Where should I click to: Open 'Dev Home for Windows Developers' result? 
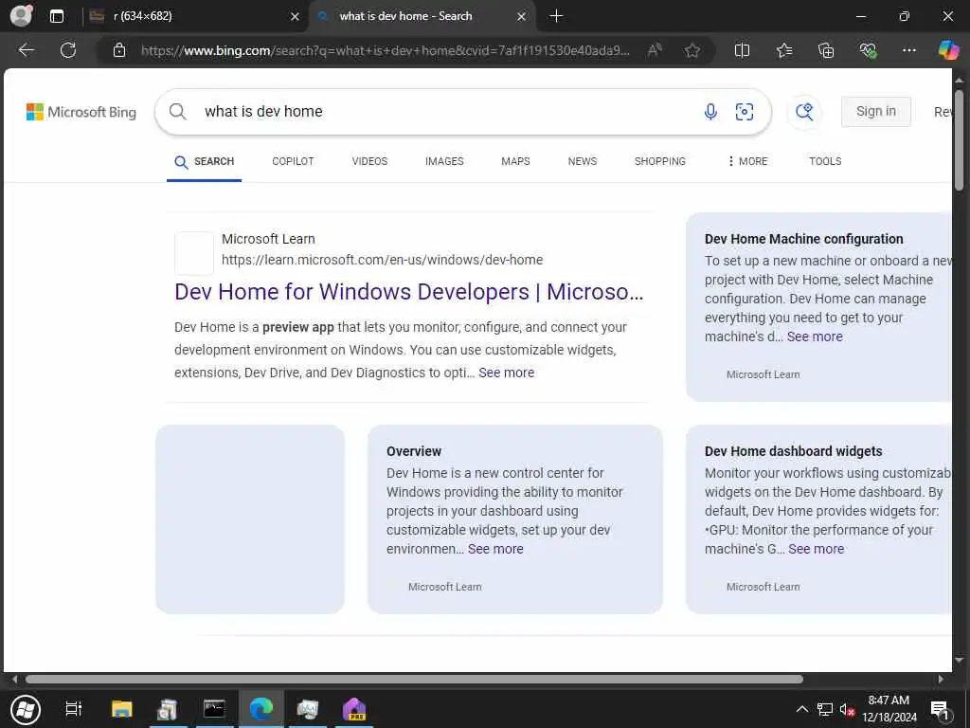tap(409, 292)
